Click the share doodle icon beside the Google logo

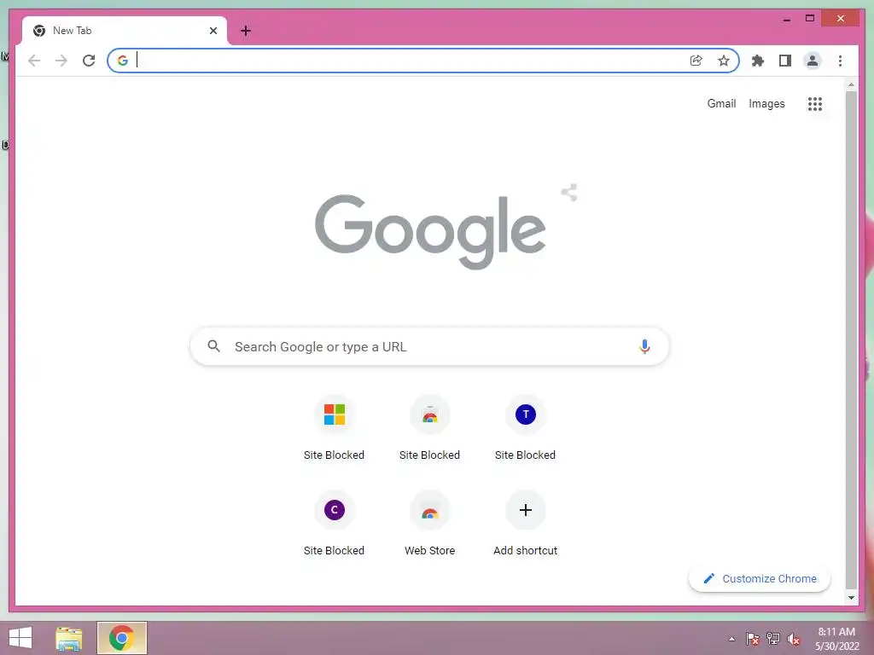pyautogui.click(x=569, y=193)
